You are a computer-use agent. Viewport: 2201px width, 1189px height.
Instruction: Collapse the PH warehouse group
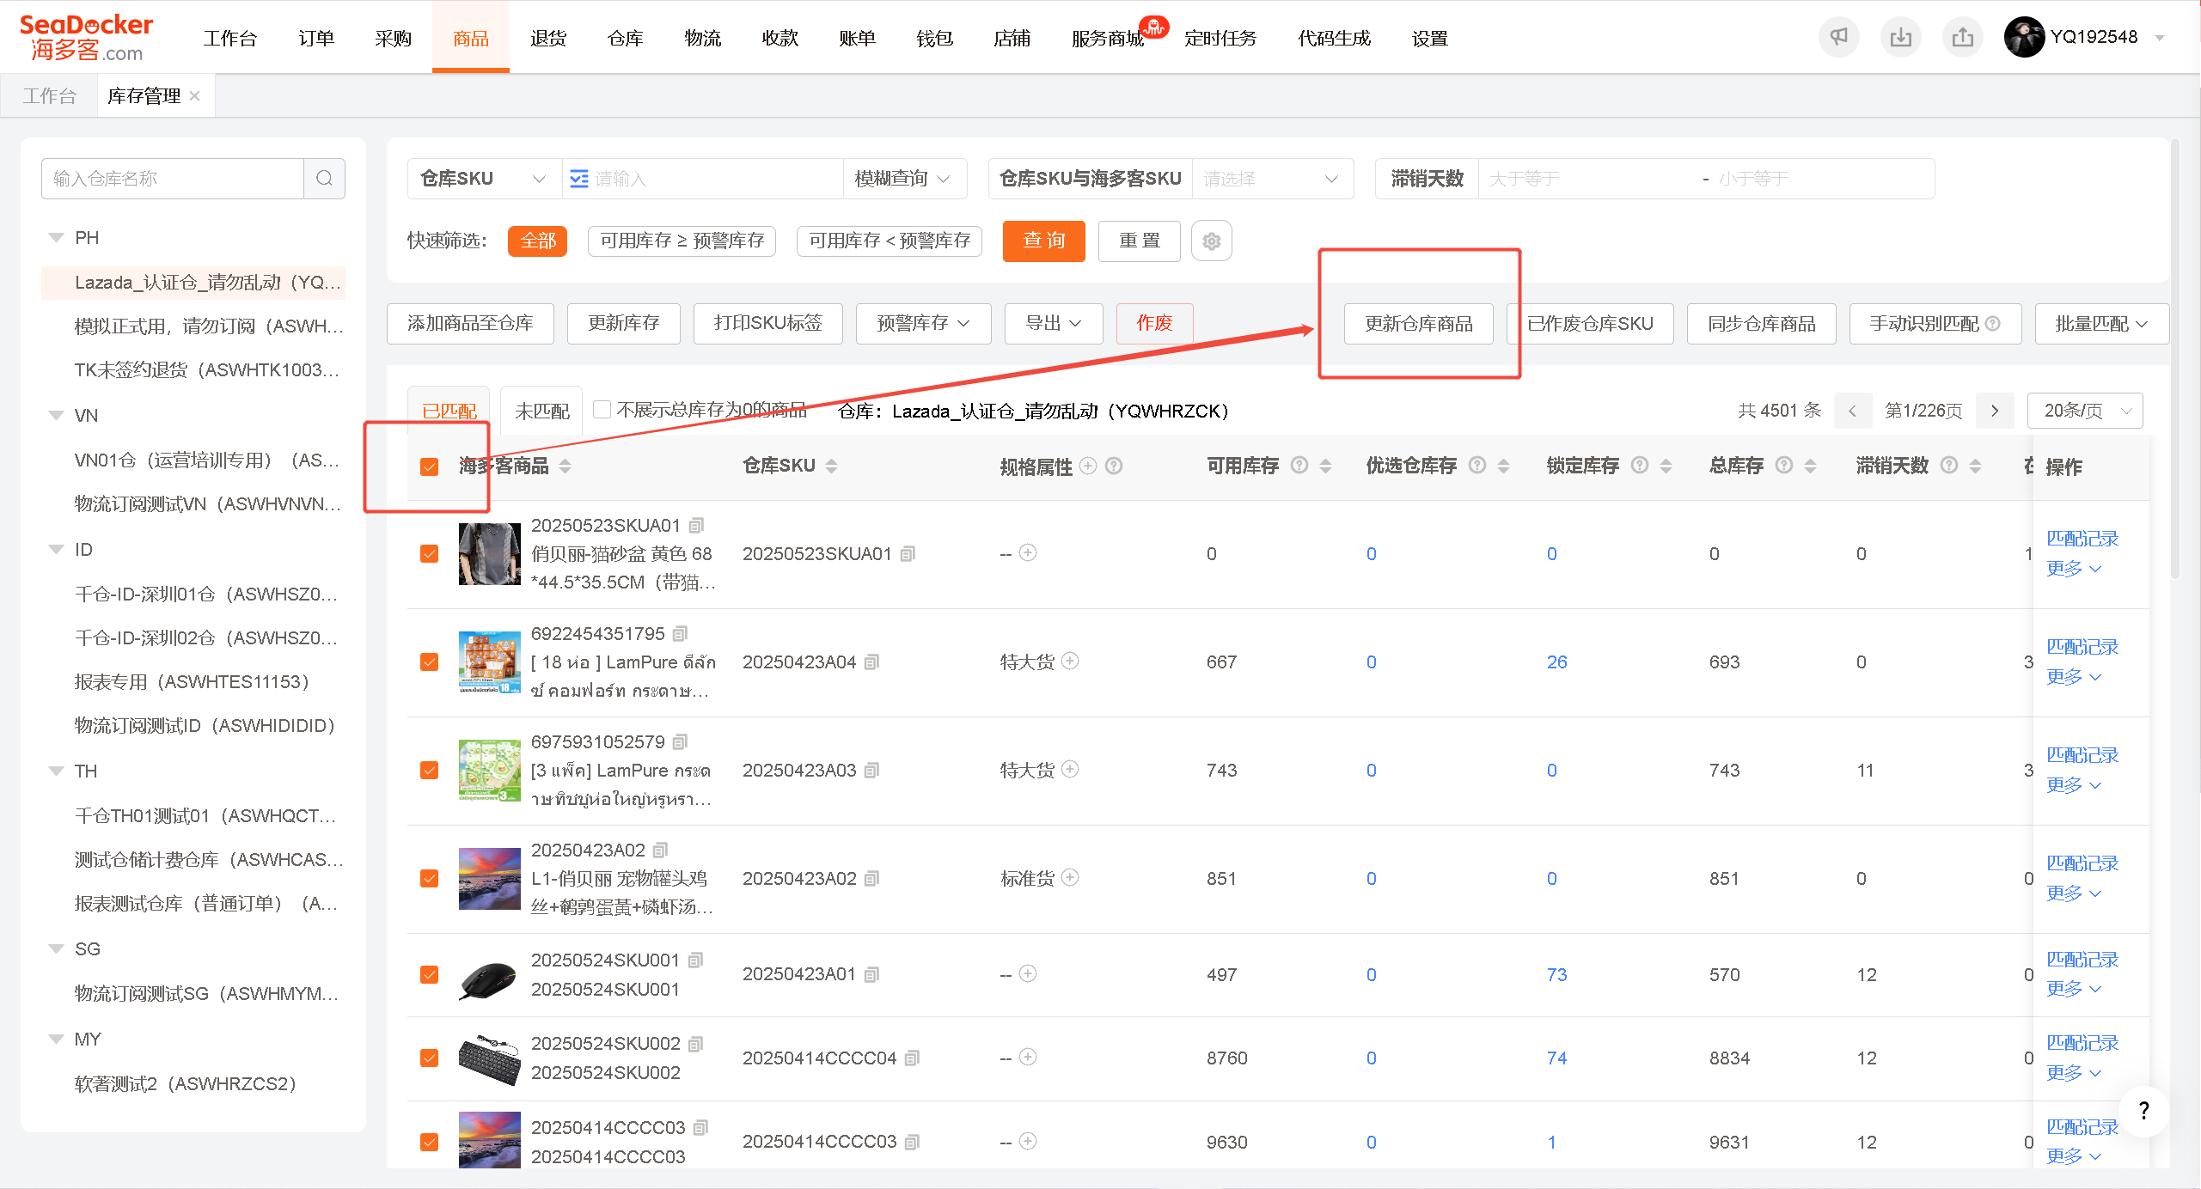coord(57,238)
